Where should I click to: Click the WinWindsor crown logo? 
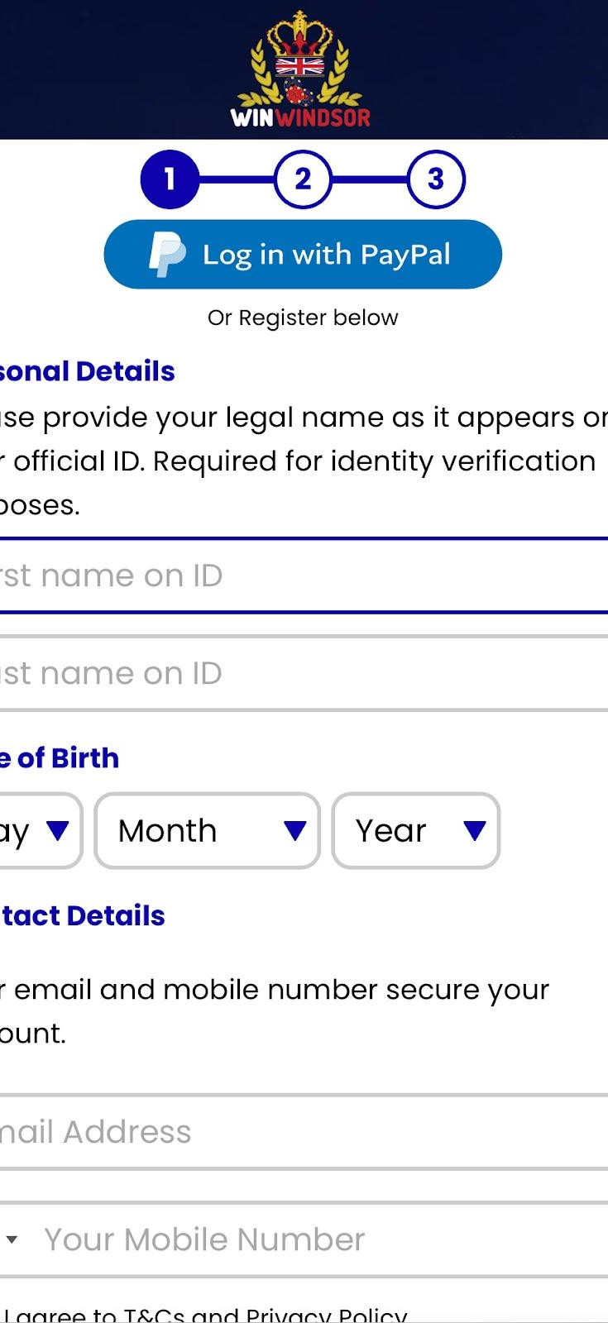pyautogui.click(x=301, y=70)
